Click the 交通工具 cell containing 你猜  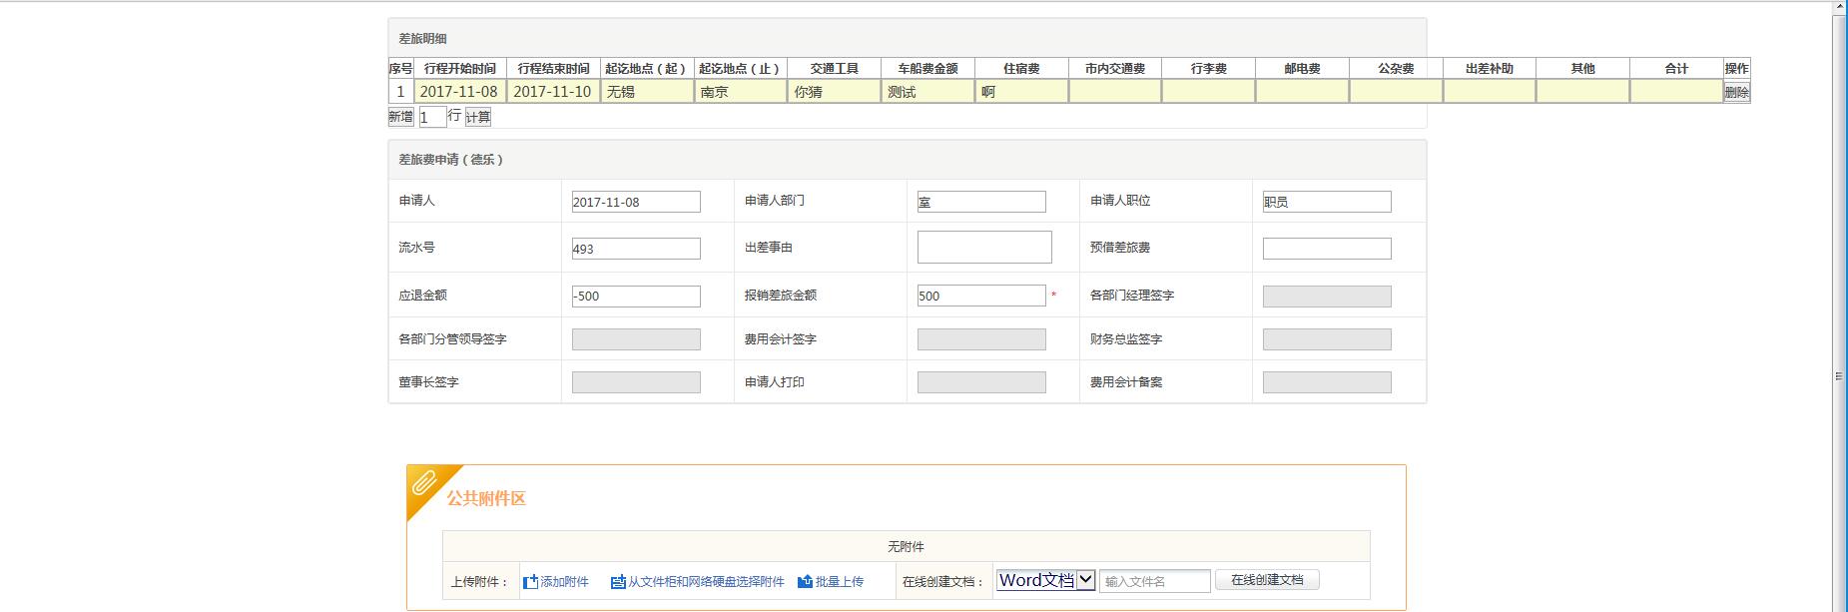(834, 92)
